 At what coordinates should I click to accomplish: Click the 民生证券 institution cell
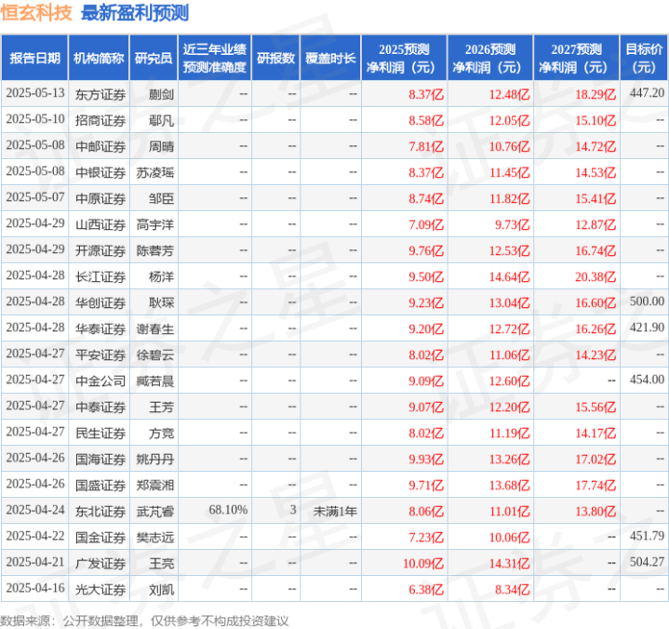click(x=100, y=433)
